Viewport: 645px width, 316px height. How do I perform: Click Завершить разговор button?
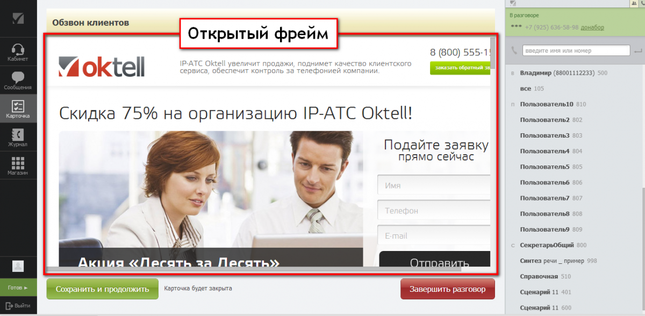447,289
